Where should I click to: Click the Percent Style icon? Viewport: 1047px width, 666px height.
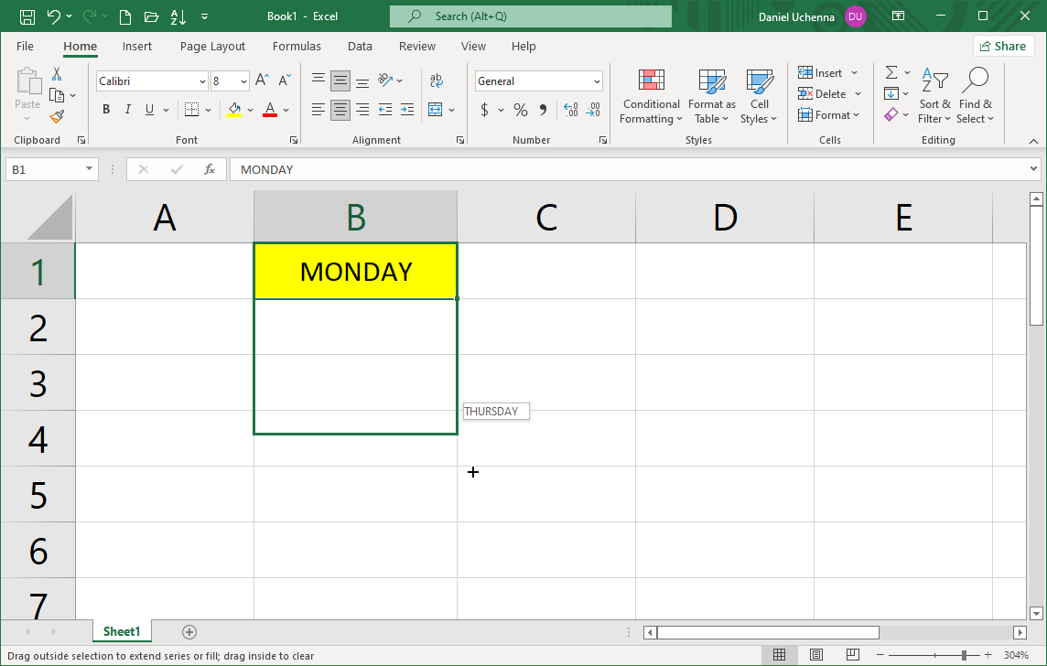pyautogui.click(x=520, y=110)
